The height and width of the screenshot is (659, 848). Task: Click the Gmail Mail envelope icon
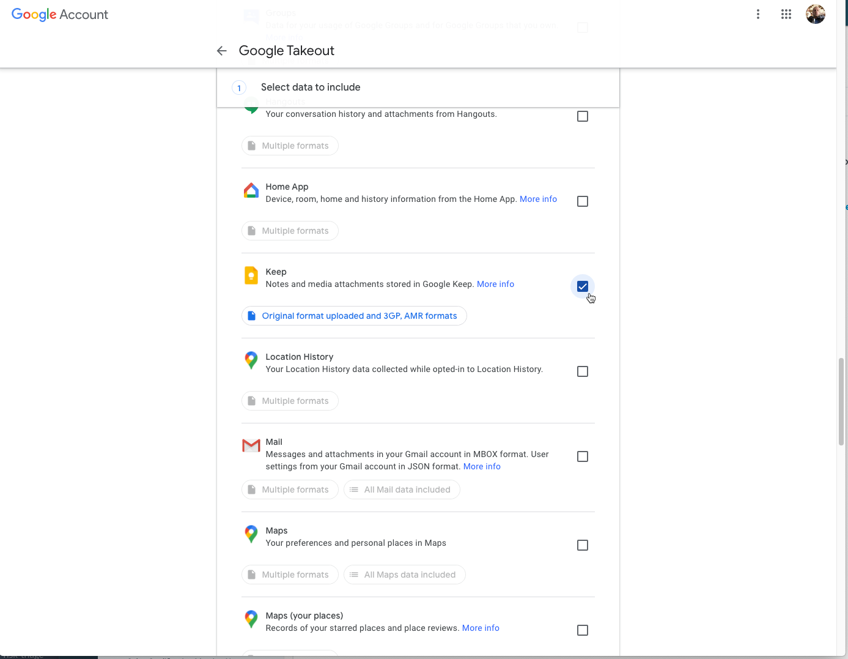pyautogui.click(x=251, y=445)
